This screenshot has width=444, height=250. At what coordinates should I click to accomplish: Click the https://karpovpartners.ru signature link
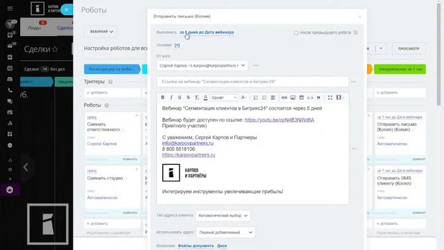point(189,155)
